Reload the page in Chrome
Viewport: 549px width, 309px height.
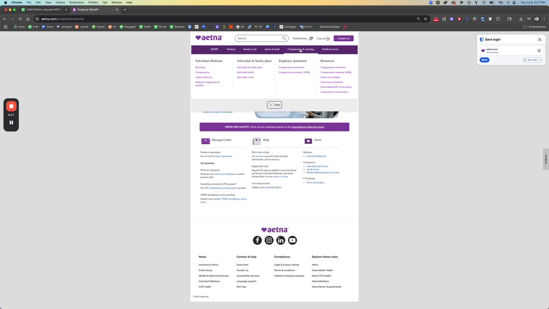(20, 19)
